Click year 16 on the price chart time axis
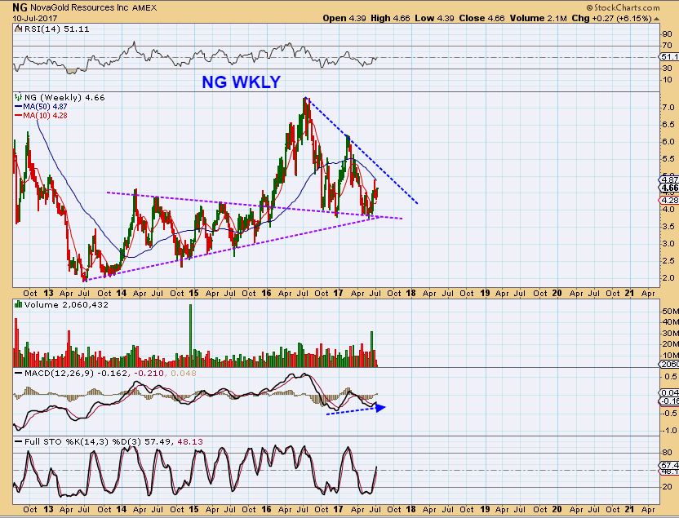This screenshot has height=518, width=679. pos(266,293)
